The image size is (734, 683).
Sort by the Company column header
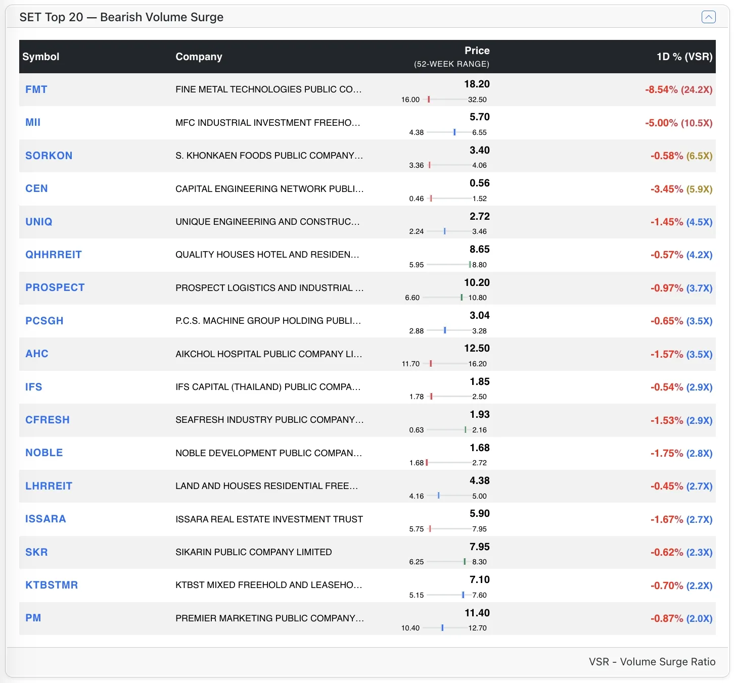199,57
